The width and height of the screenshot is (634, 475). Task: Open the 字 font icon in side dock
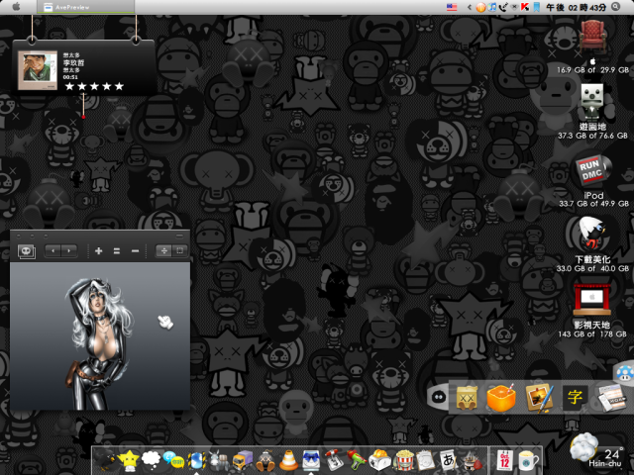pyautogui.click(x=575, y=398)
